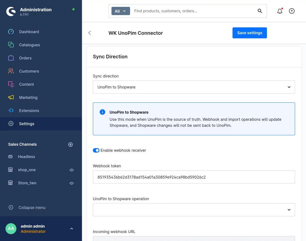This screenshot has height=241, width=306.
Task: Click the Sales Channels heading
Action: click(x=22, y=144)
